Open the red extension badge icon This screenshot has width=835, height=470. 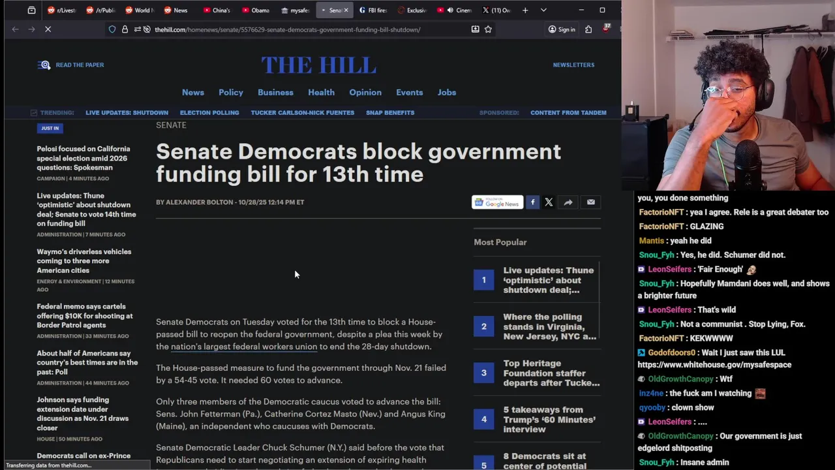coord(606,29)
